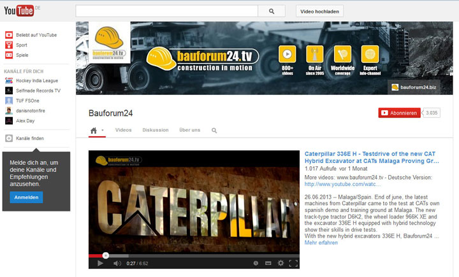This screenshot has height=277, width=459.
Task: Open Hockey India League channel link
Action: [x=37, y=81]
